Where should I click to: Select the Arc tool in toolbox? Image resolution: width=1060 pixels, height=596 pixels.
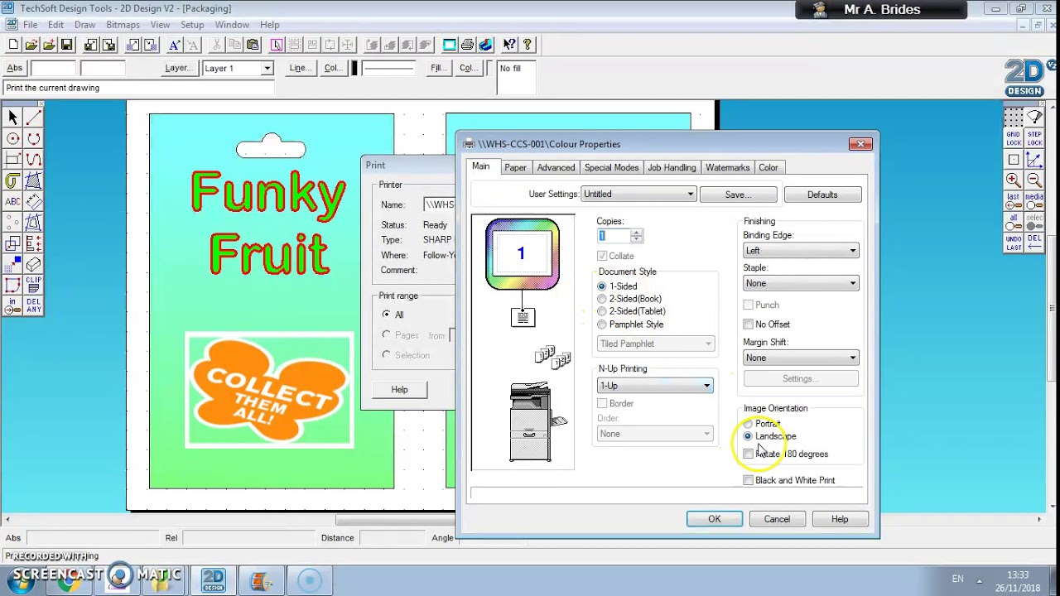point(33,138)
